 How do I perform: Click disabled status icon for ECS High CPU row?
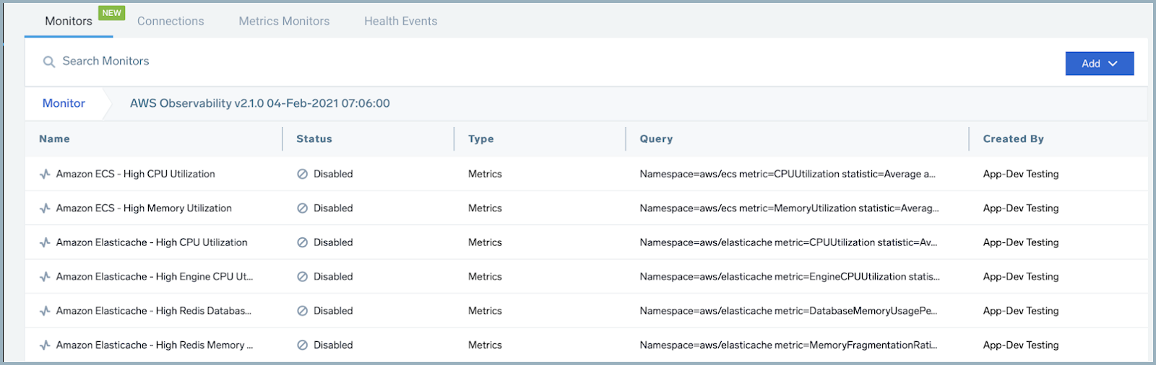click(302, 174)
